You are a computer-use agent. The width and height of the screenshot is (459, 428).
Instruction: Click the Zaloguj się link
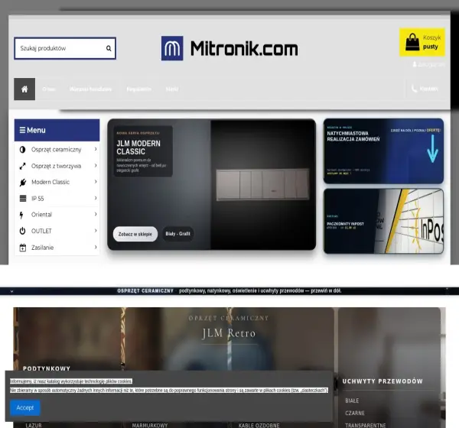[429, 64]
